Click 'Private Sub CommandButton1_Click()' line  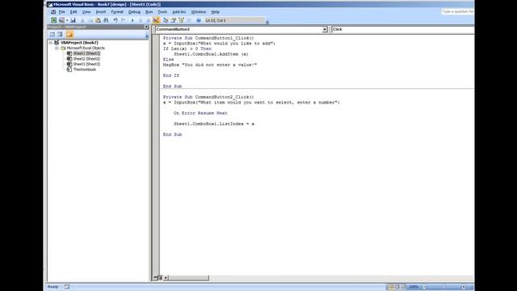tap(208, 38)
